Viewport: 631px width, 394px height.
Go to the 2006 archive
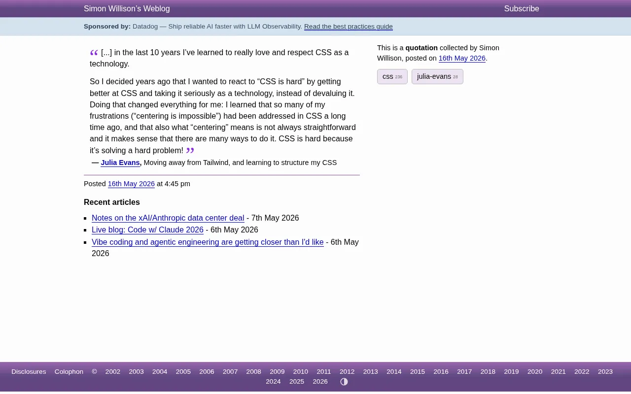207,372
